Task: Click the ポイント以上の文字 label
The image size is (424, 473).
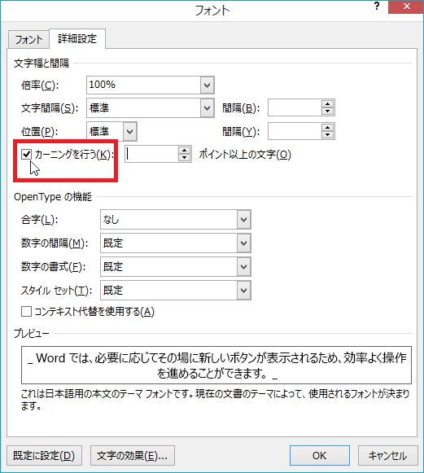Action: pyautogui.click(x=245, y=155)
